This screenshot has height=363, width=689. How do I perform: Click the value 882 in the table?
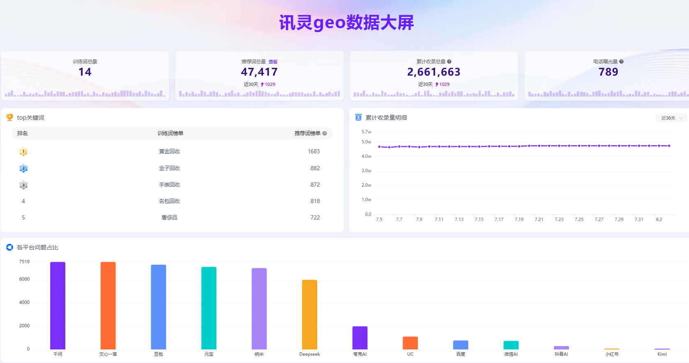pos(315,168)
